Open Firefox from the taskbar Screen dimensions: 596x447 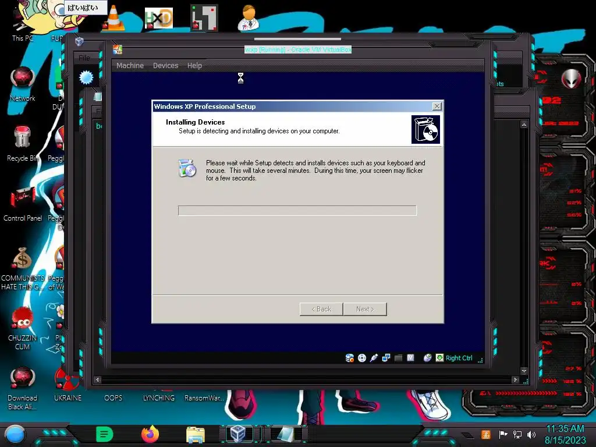[x=150, y=434]
